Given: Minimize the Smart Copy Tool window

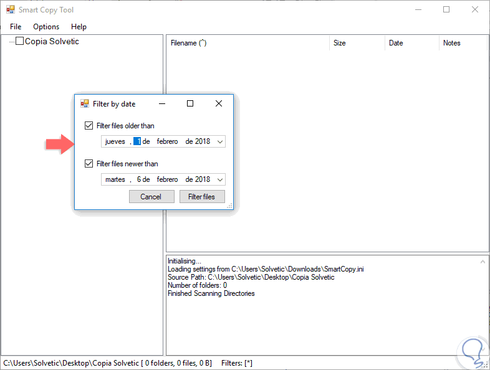Looking at the screenshot, I should pos(418,10).
